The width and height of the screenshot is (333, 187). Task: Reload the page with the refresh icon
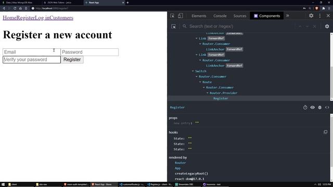15,8
